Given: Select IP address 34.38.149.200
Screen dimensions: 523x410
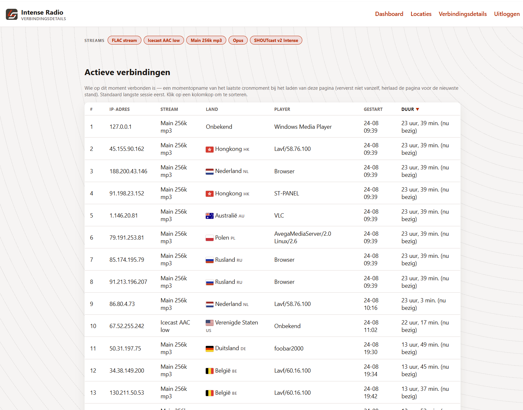Looking at the screenshot, I should point(127,371).
